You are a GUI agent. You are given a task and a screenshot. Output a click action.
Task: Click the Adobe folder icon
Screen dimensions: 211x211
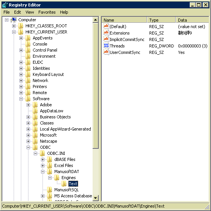pos(35,105)
